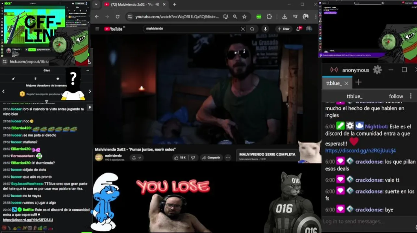Click the install app icon in address bar
This screenshot has height=233, width=417.
[226, 17]
